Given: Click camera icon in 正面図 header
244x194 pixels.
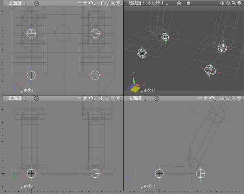Looking at the screenshot, I should coord(91,98).
